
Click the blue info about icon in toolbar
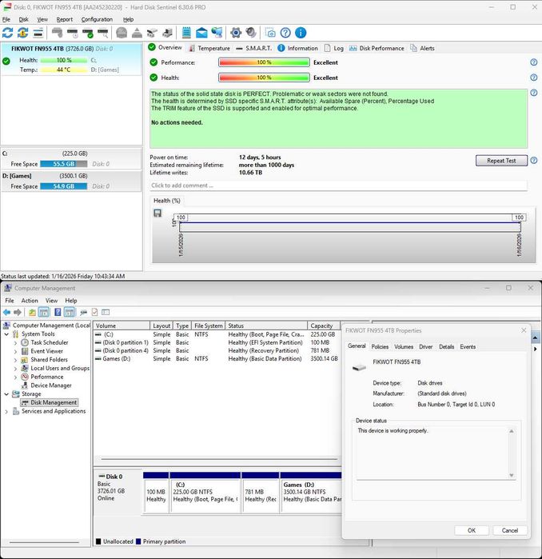301,33
